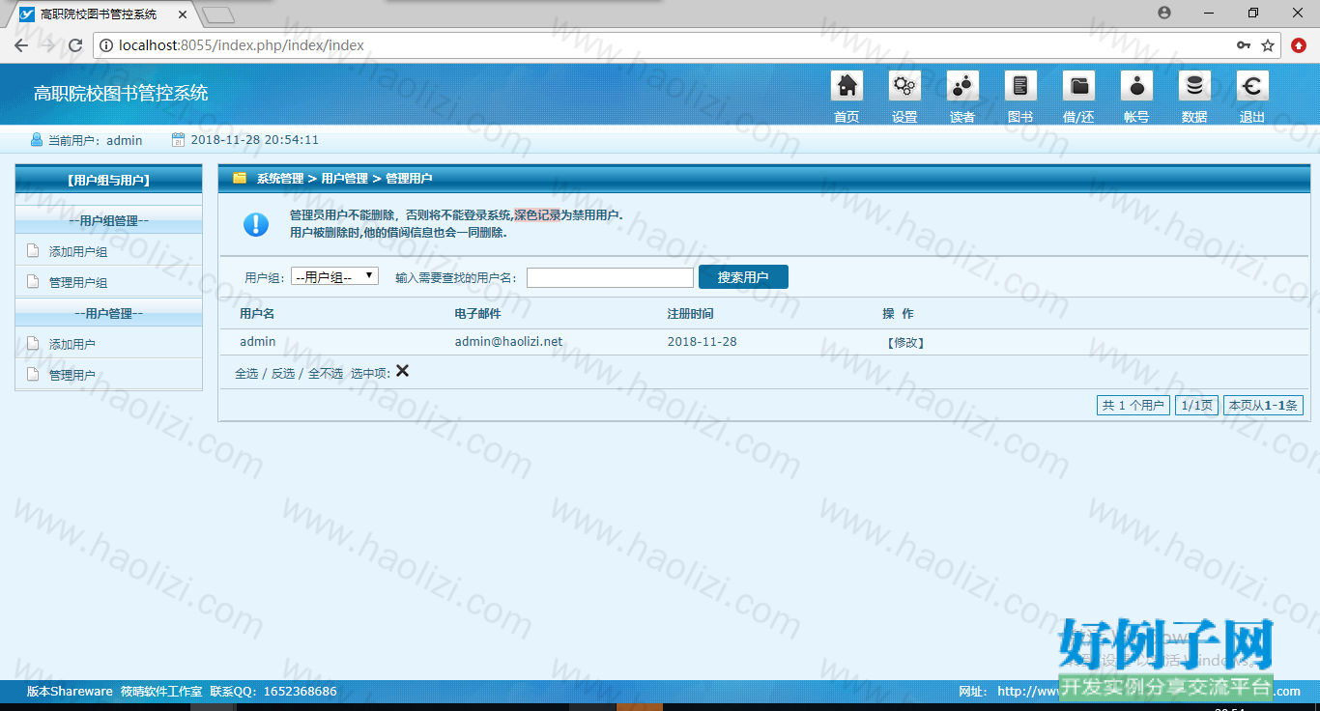Click the 搜索用户 search button
This screenshot has height=711, width=1320.
(x=743, y=277)
